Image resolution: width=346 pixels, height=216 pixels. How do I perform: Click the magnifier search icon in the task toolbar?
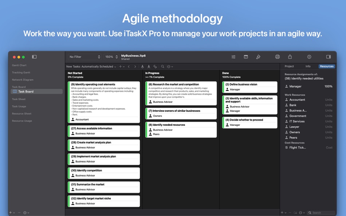pos(162,66)
